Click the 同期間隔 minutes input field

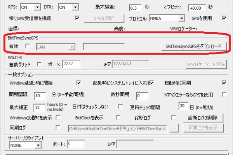(x=40, y=96)
